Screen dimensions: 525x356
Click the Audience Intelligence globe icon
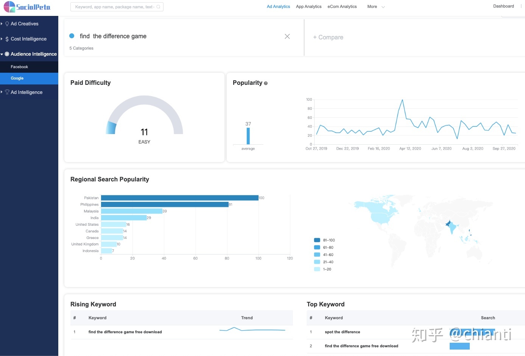click(7, 54)
